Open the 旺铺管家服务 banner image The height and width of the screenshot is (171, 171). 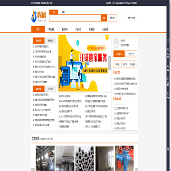pos(85,63)
